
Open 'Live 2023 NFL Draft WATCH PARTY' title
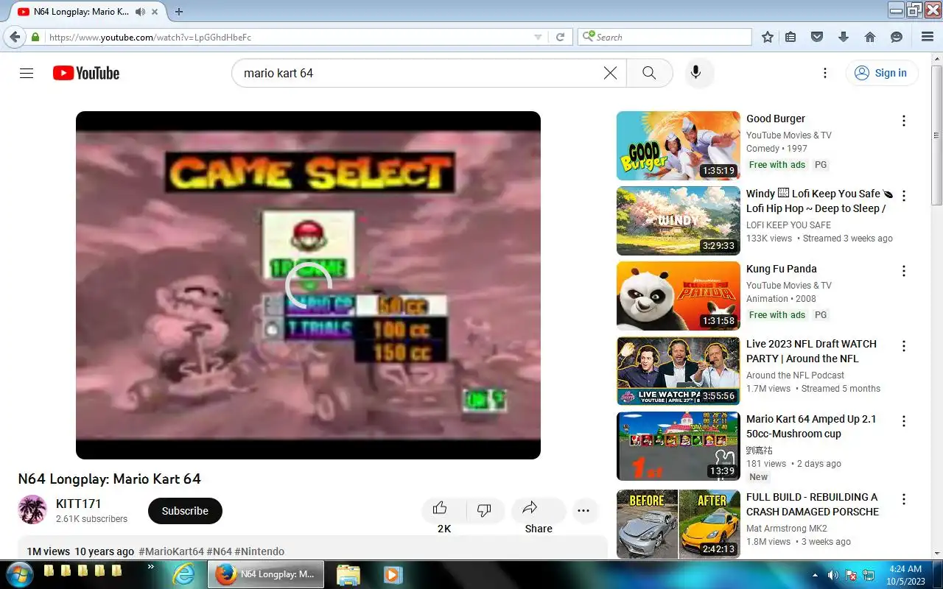tap(811, 351)
